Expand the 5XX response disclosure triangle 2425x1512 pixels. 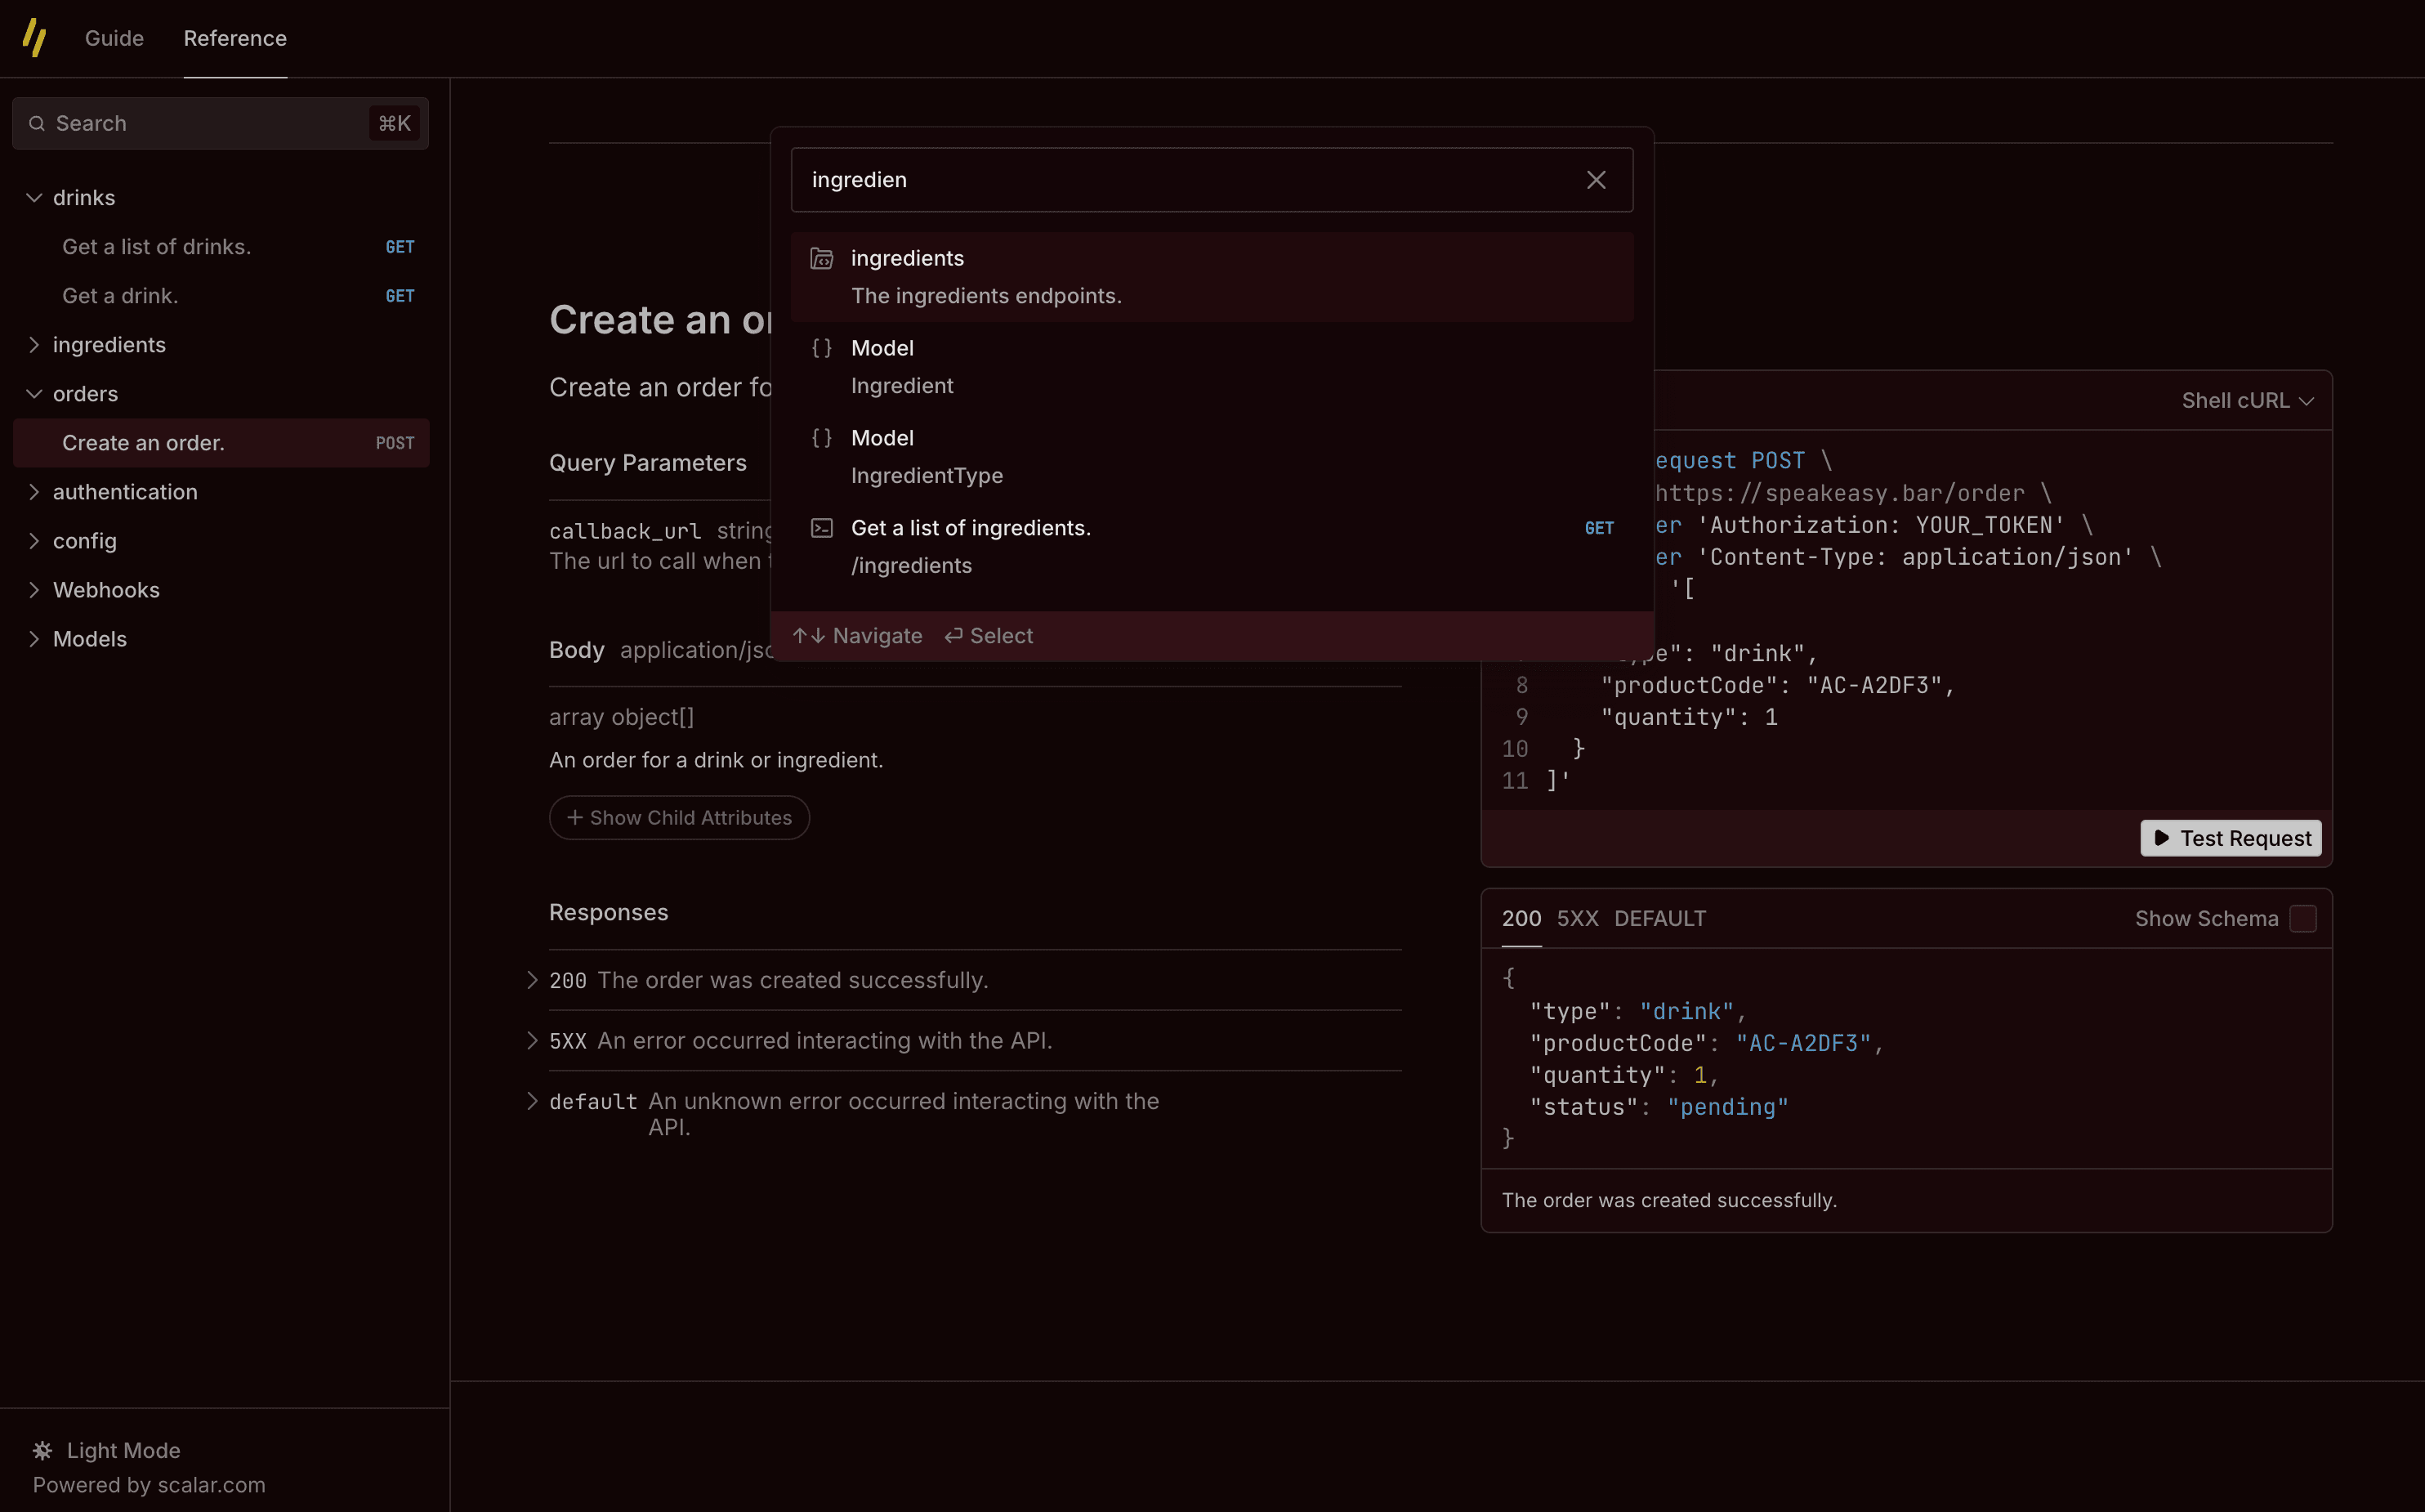[x=533, y=1040]
